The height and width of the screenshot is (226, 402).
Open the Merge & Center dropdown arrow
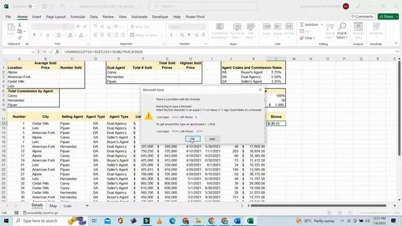click(161, 35)
